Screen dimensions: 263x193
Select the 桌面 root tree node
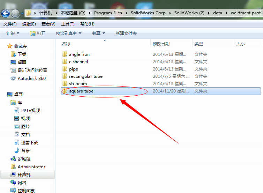click(15, 94)
